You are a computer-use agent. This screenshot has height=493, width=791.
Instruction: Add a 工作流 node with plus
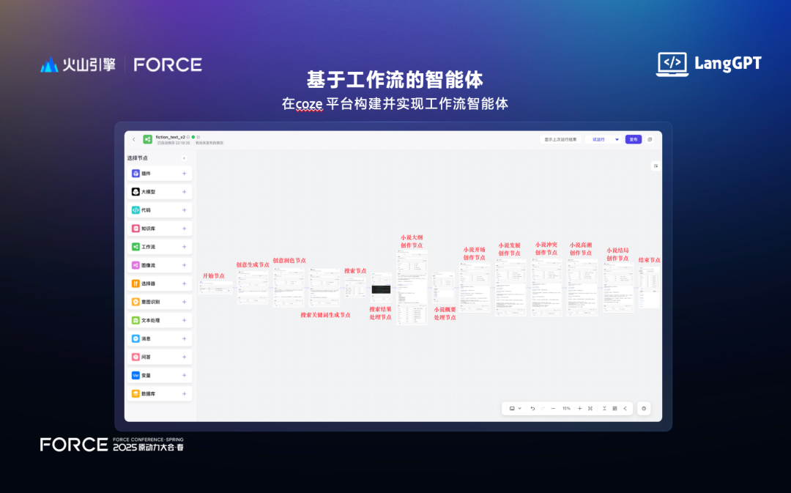click(184, 247)
